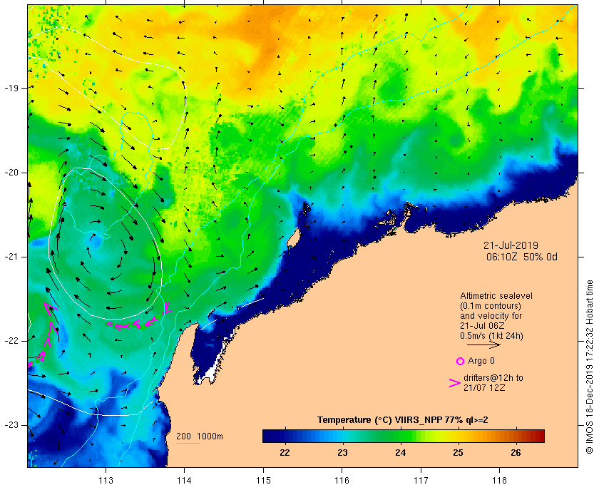Screen dimensions: 599x485
Task: Click the longitude label 116
Action: point(342,481)
